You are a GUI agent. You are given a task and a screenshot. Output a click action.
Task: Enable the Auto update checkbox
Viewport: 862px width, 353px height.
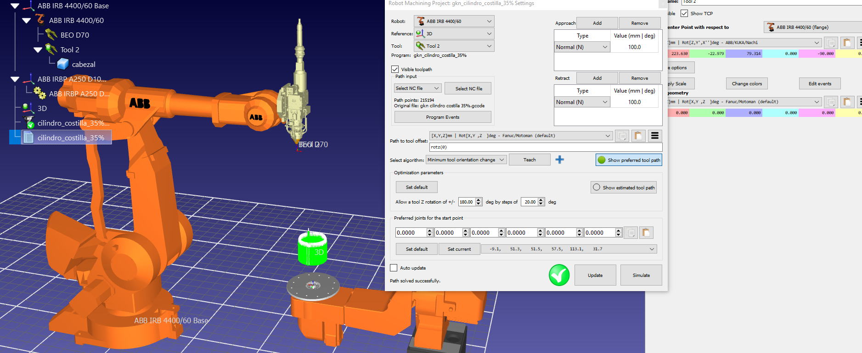(394, 268)
